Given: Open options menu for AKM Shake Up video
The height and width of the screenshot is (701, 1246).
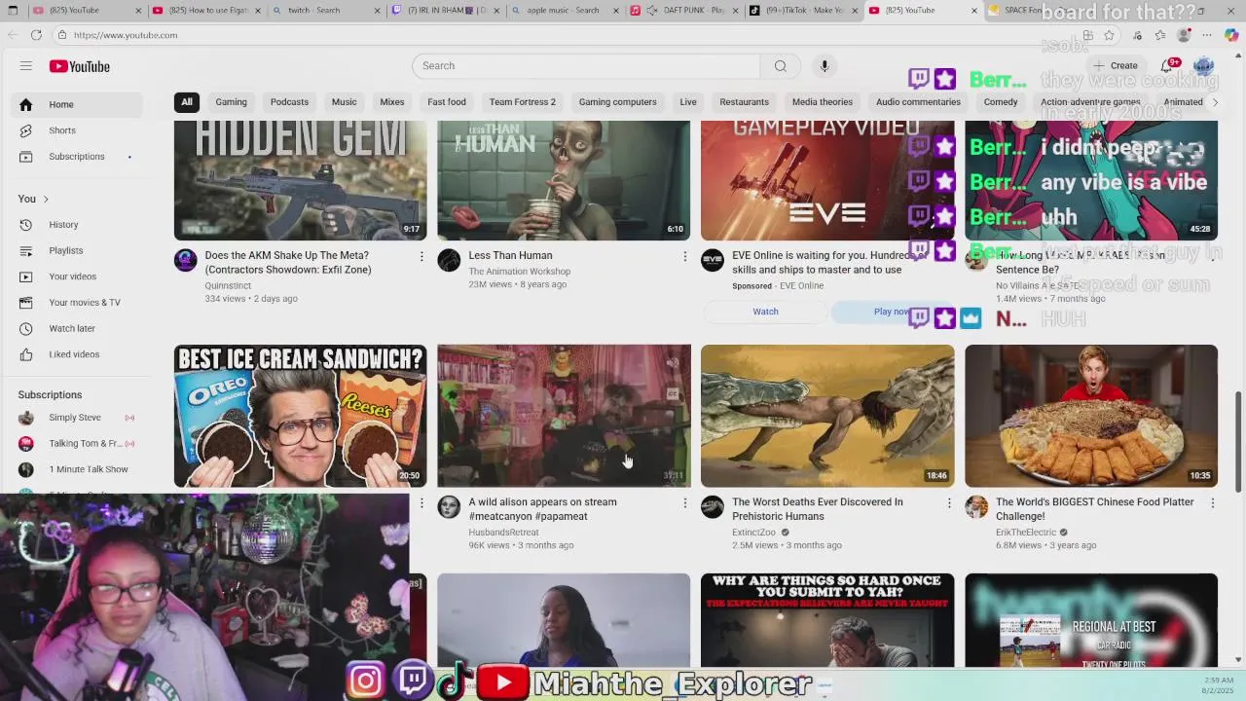Looking at the screenshot, I should pos(421,256).
